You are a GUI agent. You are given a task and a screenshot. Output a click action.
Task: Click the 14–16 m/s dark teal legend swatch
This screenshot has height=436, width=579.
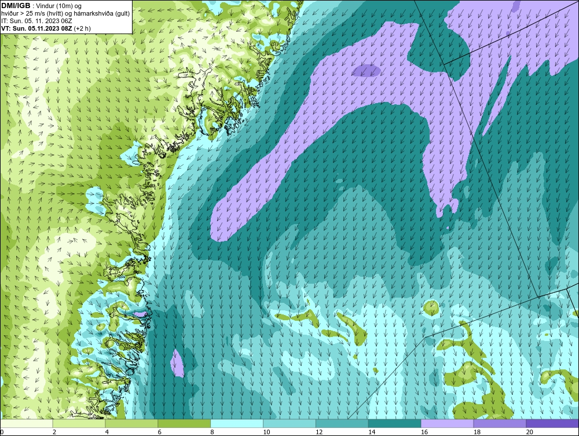[395, 423]
